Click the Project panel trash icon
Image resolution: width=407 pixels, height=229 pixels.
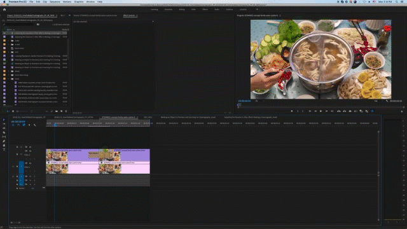pyautogui.click(x=66, y=111)
